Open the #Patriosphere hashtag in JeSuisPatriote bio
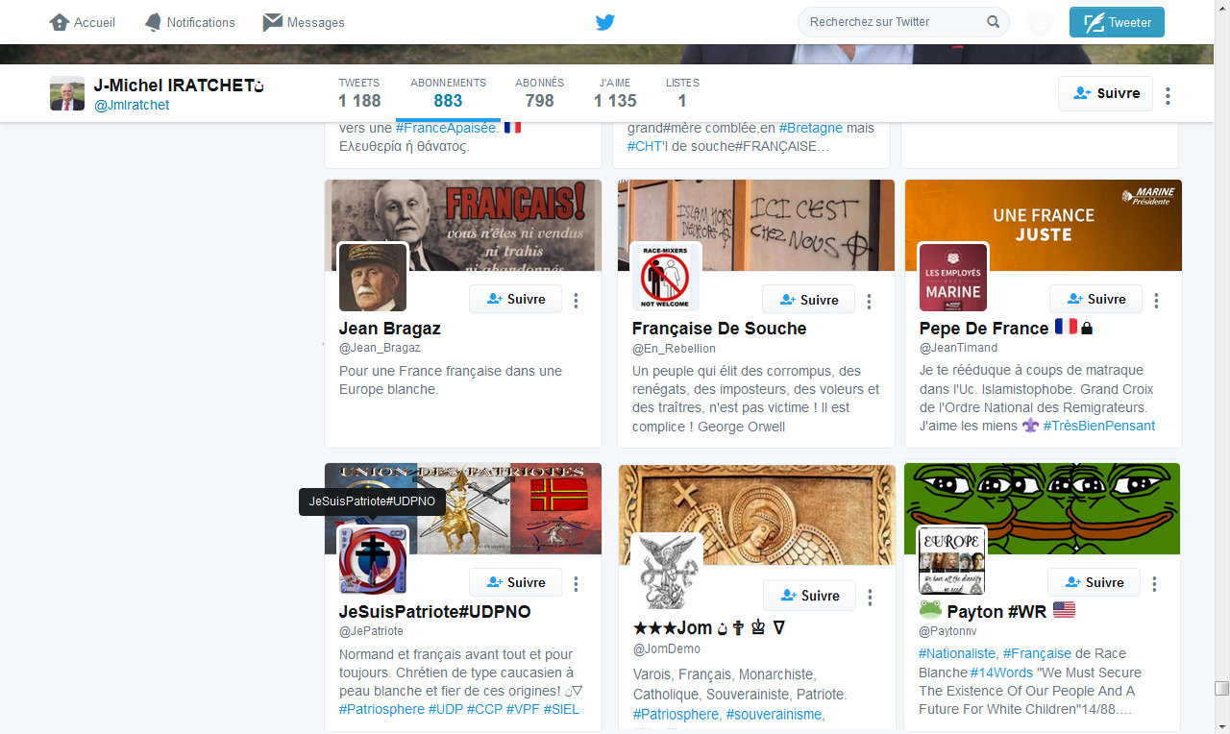 click(381, 709)
